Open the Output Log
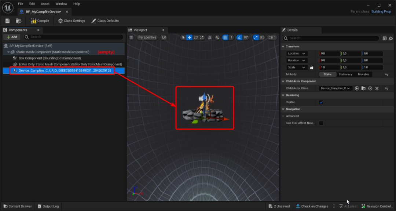 coord(48,206)
